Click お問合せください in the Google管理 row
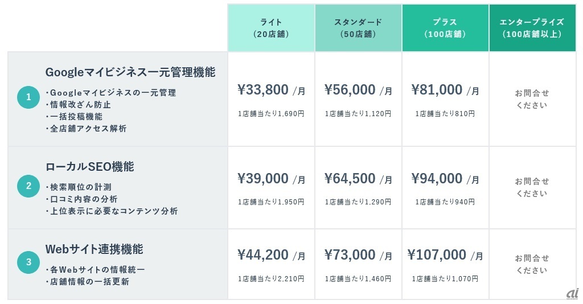583x304 pixels. tap(532, 99)
